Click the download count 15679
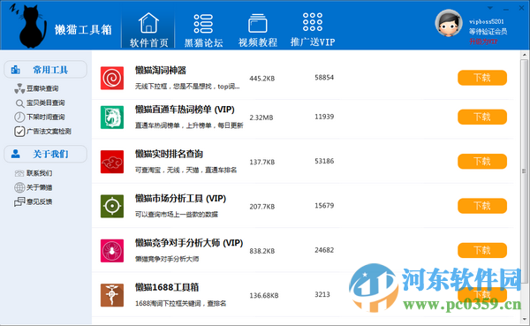This screenshot has width=530, height=326. click(324, 206)
